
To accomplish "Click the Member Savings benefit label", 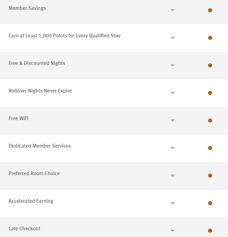I will (x=27, y=8).
